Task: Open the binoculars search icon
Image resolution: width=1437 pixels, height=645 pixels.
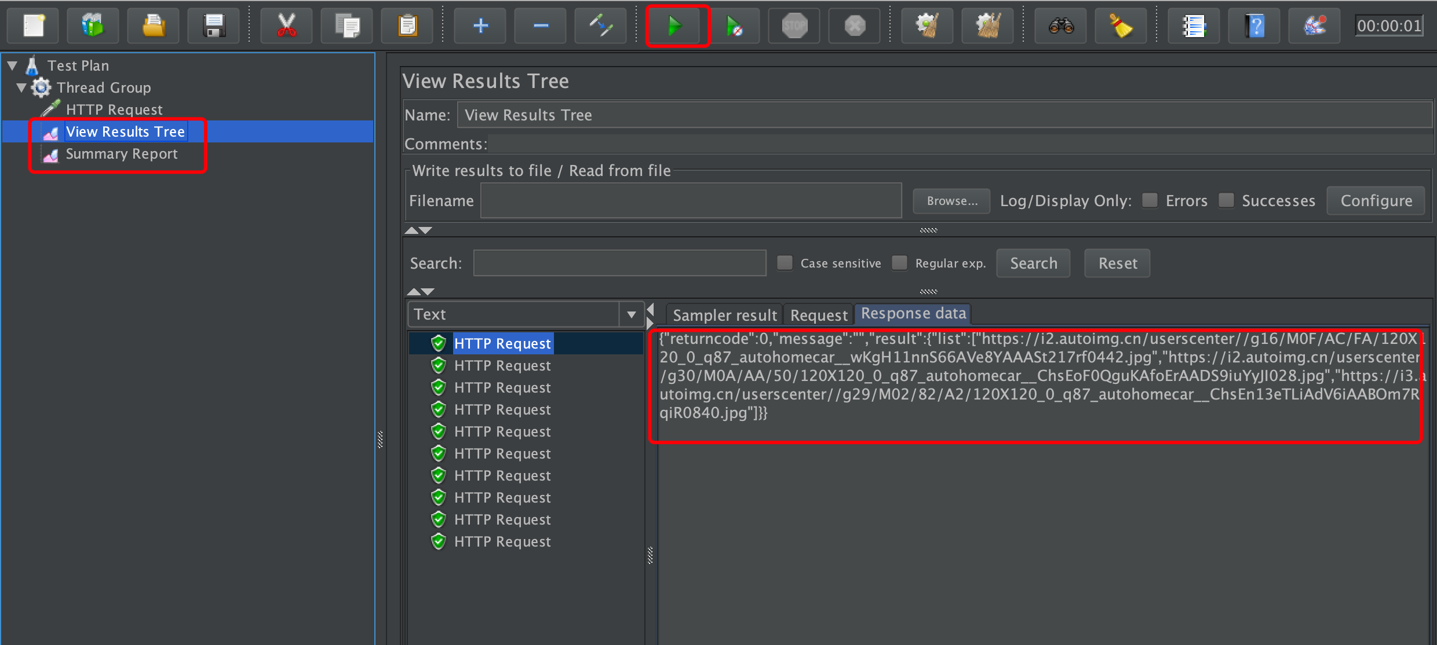Action: click(x=1060, y=26)
